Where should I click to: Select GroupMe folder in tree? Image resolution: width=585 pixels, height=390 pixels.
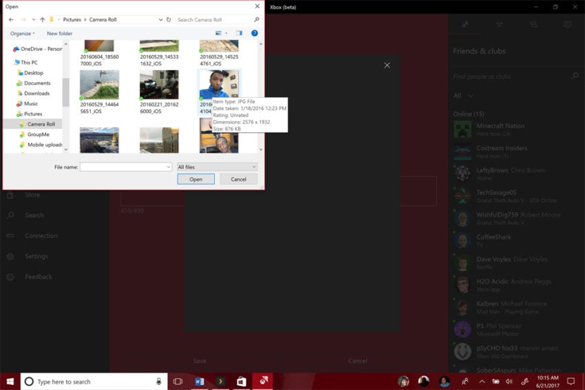coord(34,134)
